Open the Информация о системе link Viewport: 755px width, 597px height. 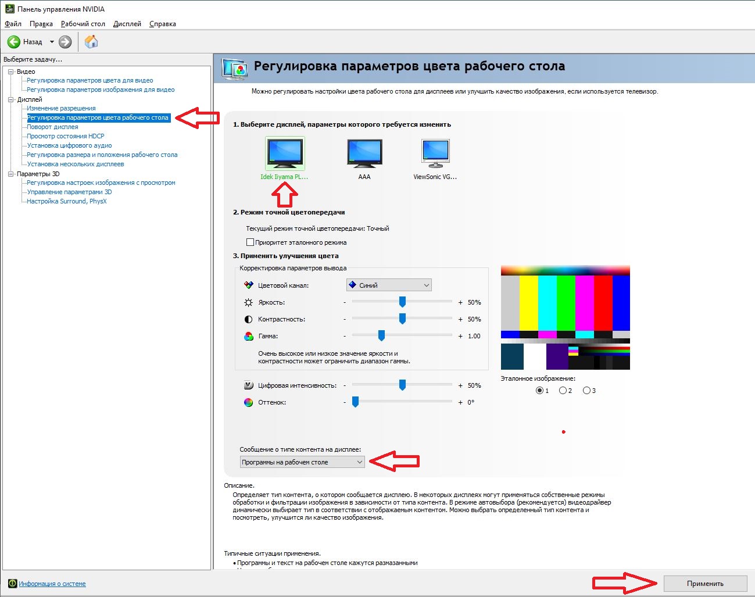coord(52,584)
